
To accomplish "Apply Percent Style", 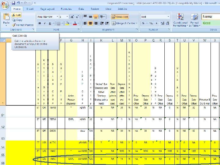I will tap(151, 23).
